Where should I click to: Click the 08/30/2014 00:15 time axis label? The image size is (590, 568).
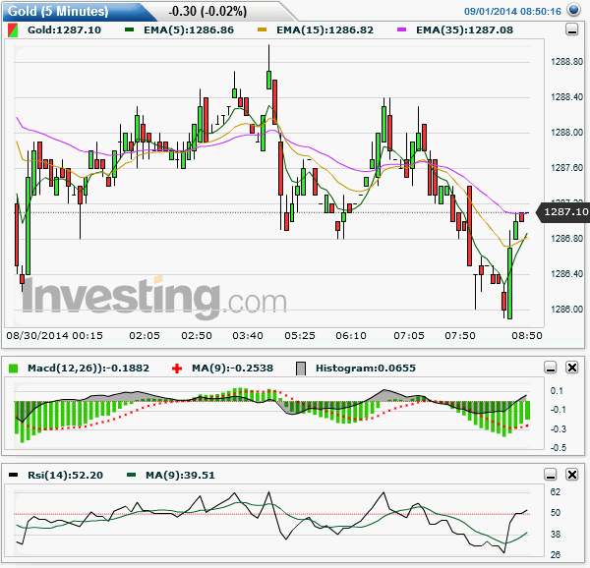pos(54,336)
